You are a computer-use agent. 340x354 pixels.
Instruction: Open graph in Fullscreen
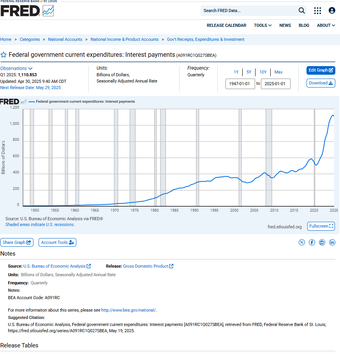pos(321,226)
